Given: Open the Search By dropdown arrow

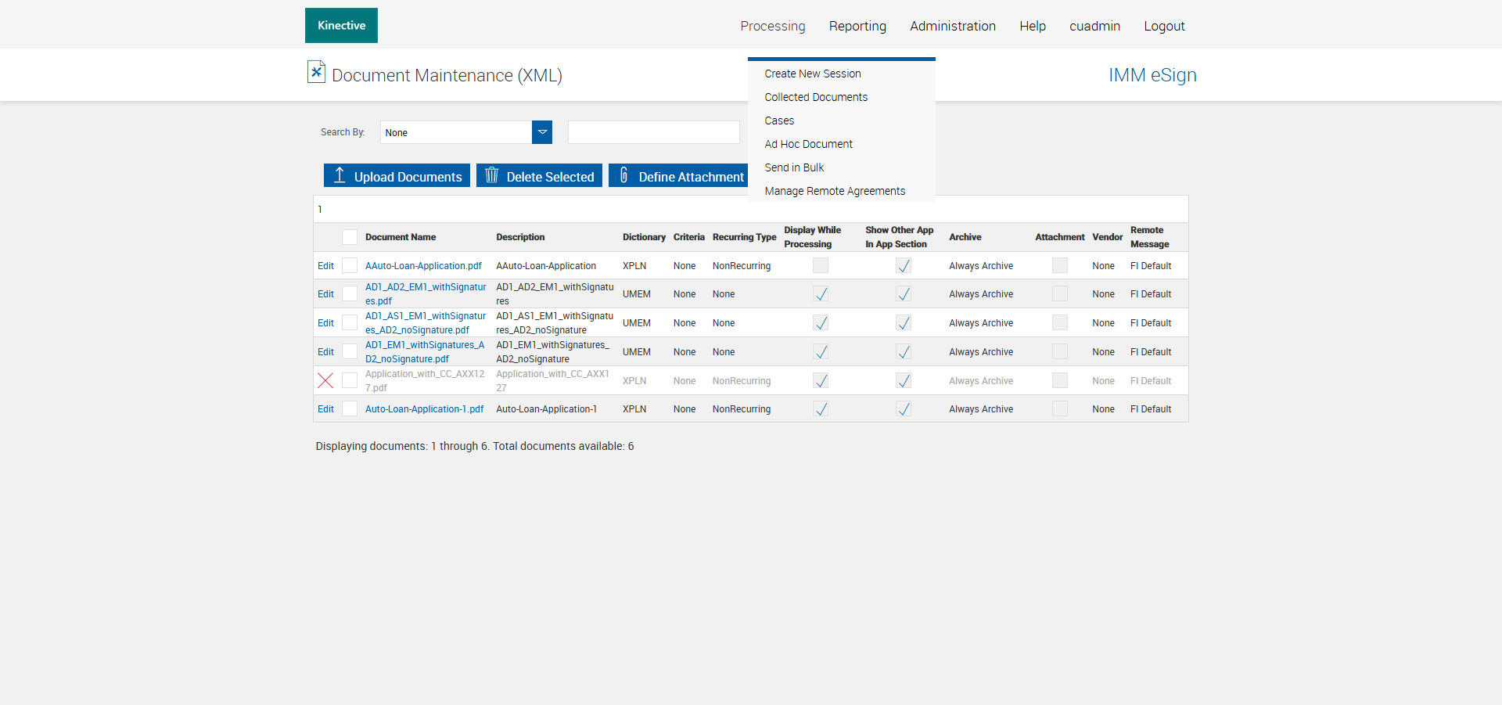Looking at the screenshot, I should (x=542, y=132).
